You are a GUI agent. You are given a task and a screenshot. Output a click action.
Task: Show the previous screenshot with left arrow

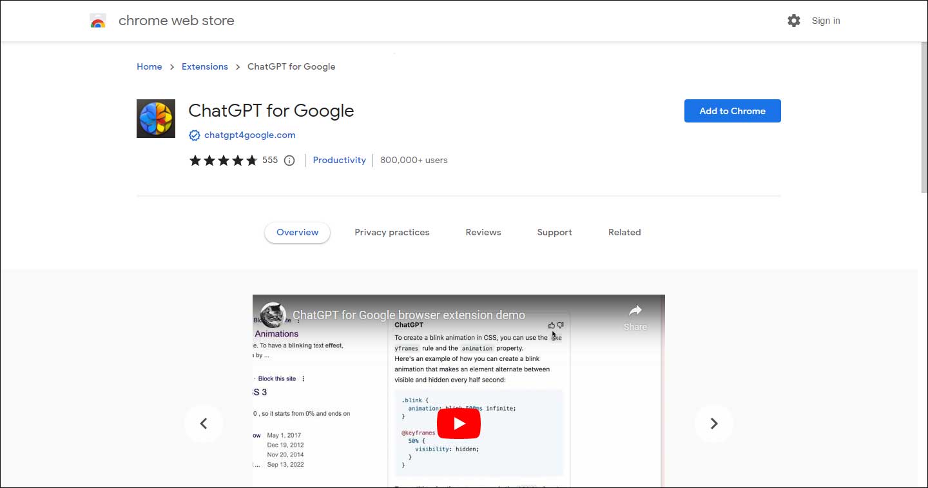click(x=204, y=424)
